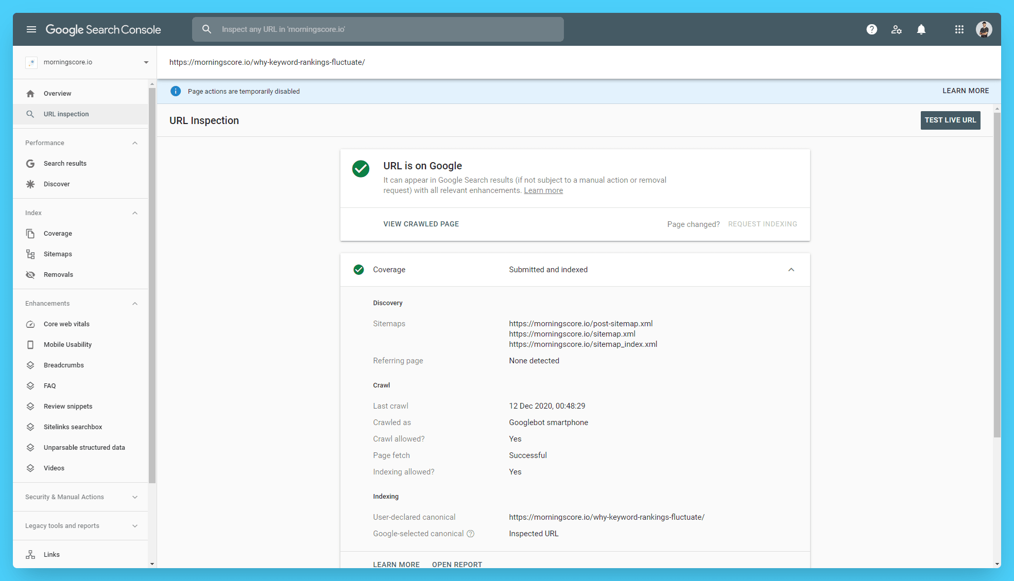Click the Unparsable structured data icon
The height and width of the screenshot is (581, 1014).
[30, 448]
